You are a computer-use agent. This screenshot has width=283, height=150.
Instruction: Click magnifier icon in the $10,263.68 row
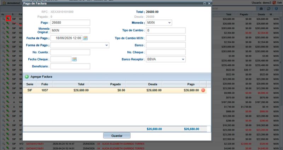(4, 125)
